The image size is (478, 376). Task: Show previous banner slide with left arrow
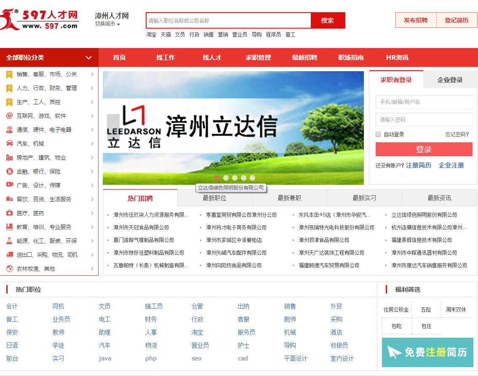pyautogui.click(x=113, y=128)
